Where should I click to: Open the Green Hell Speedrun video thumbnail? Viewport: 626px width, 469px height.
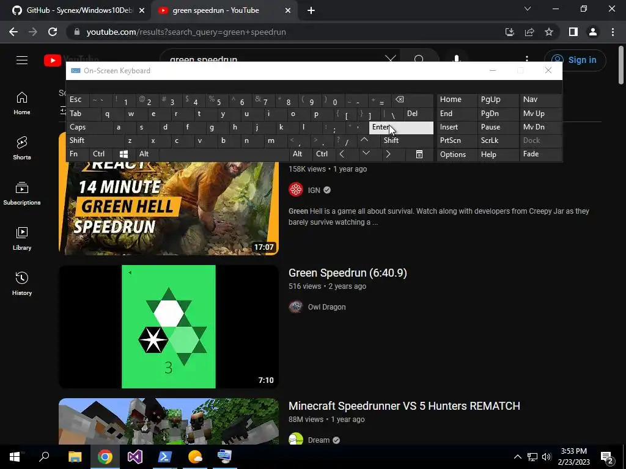[x=169, y=208]
